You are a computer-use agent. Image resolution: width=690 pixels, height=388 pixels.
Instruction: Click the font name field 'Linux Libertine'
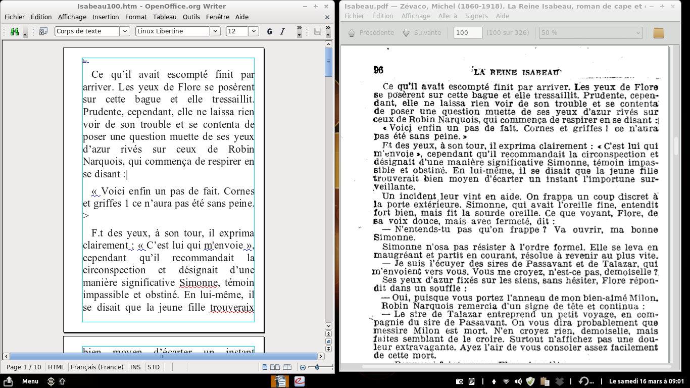point(173,31)
